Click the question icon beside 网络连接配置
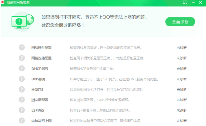The height and width of the screenshot is (126, 206). coord(22,58)
